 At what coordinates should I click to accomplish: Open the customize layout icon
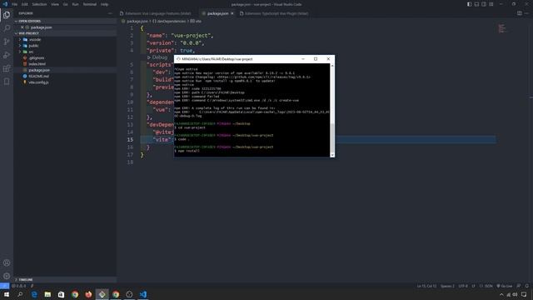tap(491, 4)
